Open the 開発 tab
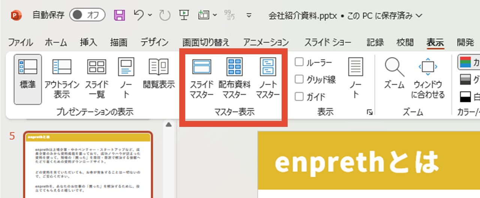The width and height of the screenshot is (480, 198). pyautogui.click(x=465, y=42)
